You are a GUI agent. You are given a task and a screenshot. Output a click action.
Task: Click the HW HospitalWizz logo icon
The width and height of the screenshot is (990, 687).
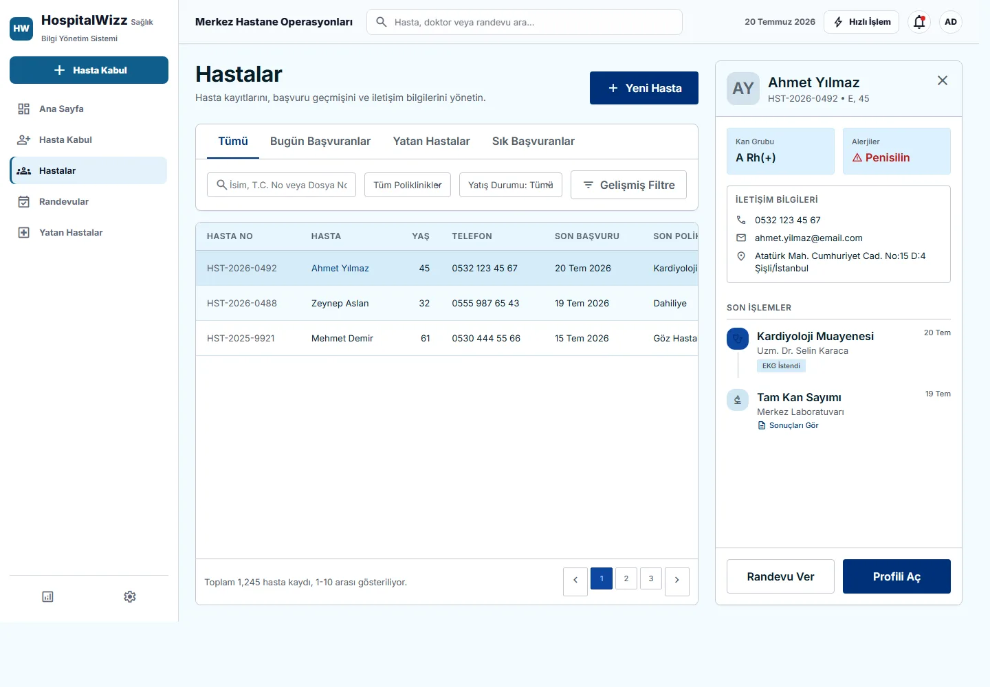pos(21,28)
